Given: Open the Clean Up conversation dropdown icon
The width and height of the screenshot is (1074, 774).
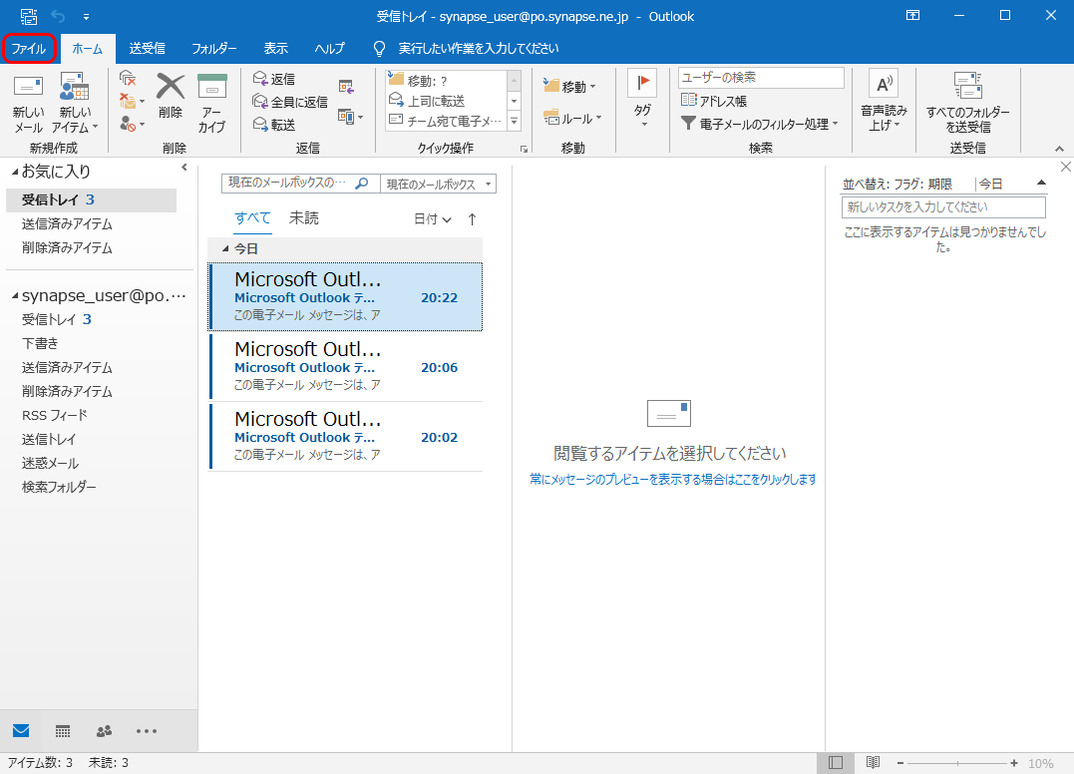Looking at the screenshot, I should (x=132, y=102).
